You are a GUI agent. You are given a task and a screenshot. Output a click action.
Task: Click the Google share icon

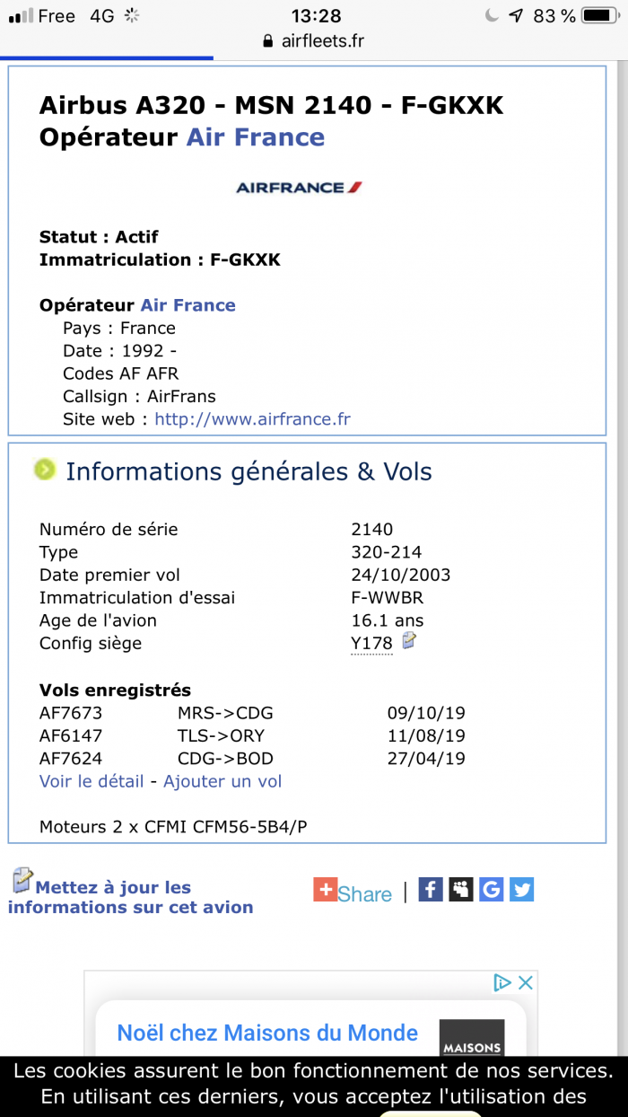click(x=491, y=890)
